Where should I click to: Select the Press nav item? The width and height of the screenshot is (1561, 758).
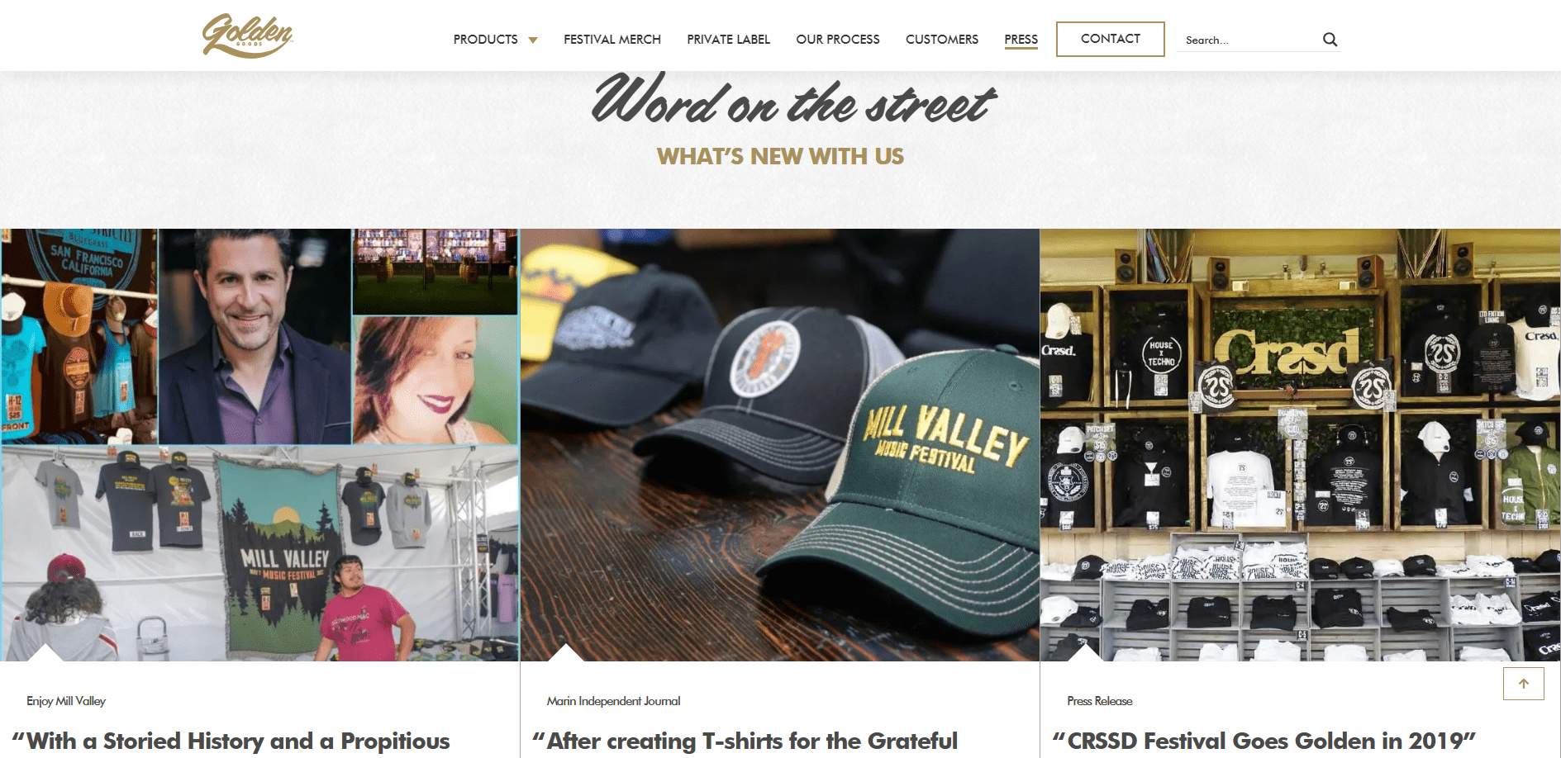[x=1021, y=40]
